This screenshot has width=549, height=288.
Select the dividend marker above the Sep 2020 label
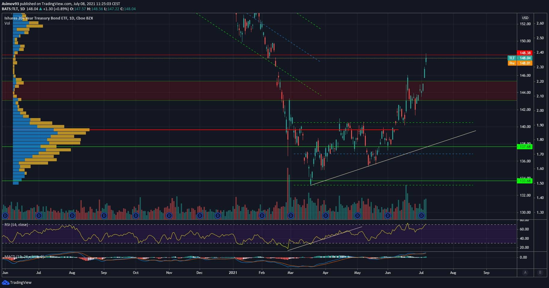104,215
